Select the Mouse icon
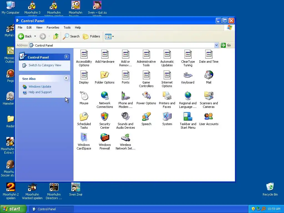 pos(84,96)
